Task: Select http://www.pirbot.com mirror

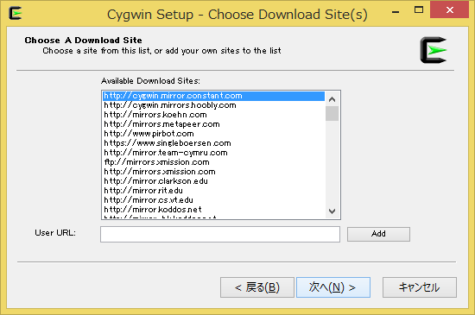Action: point(213,134)
